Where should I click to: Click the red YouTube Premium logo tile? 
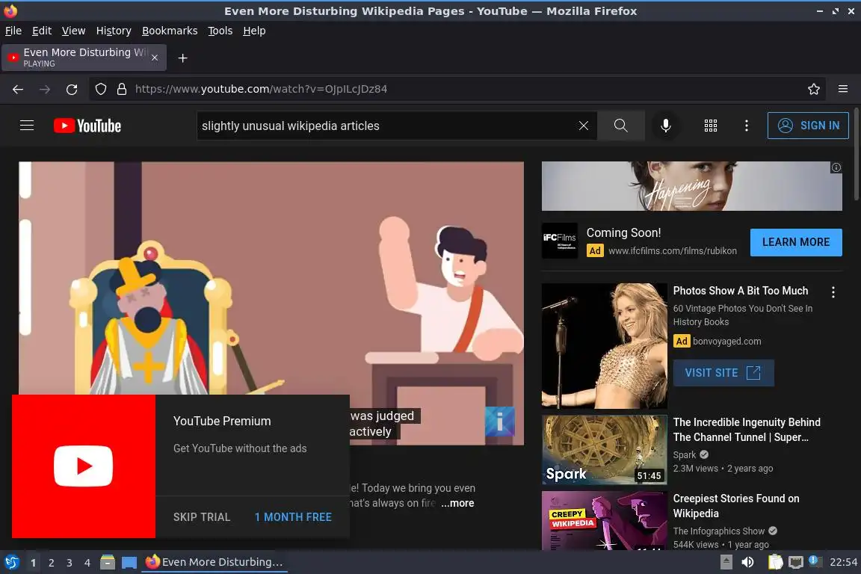click(x=84, y=466)
